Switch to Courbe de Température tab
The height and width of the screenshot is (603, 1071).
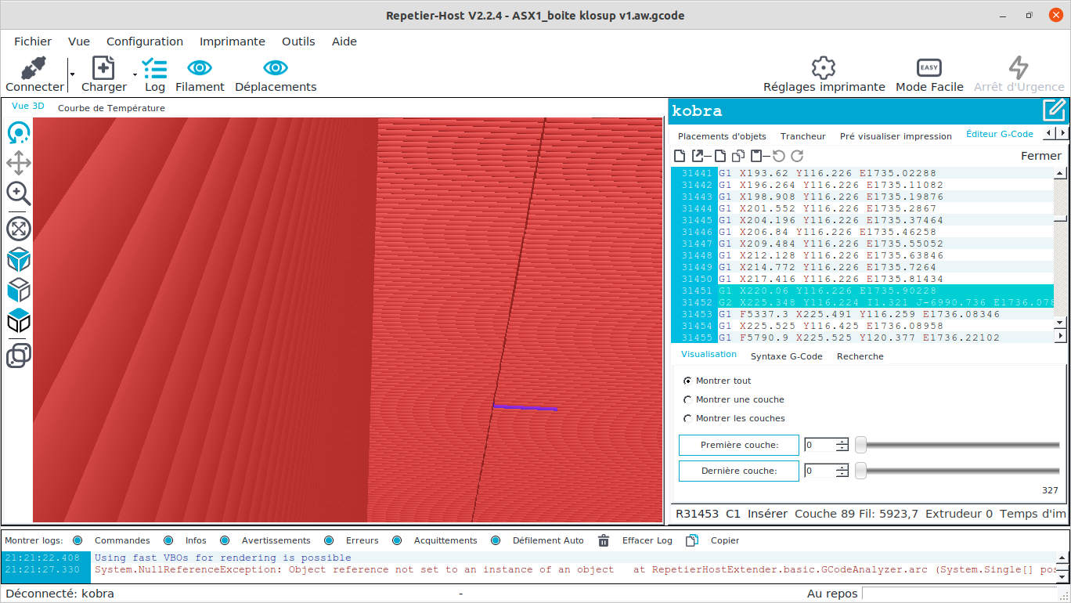point(111,108)
